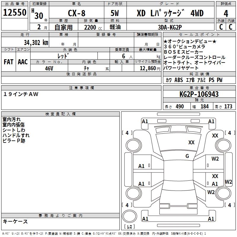Click the exterior color レッド
Screen dimensions: 237x237
pos(63,56)
